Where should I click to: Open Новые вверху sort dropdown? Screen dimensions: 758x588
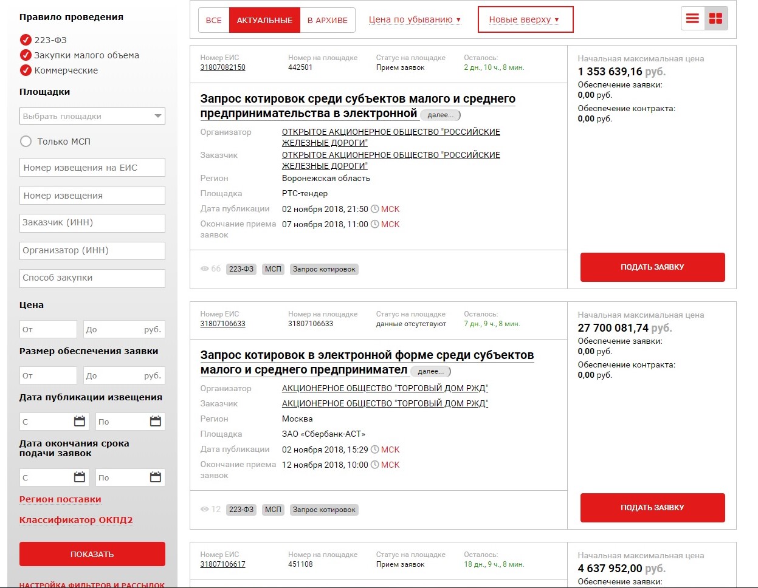pos(524,19)
